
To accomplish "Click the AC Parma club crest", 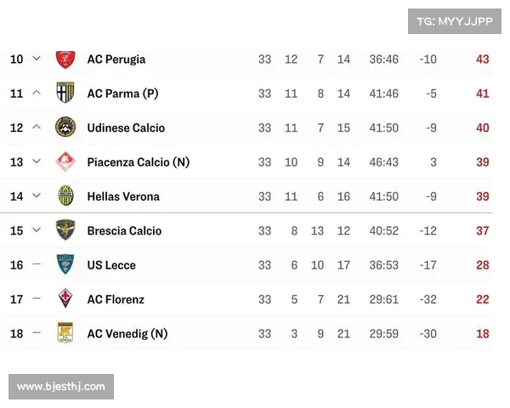I will point(65,93).
